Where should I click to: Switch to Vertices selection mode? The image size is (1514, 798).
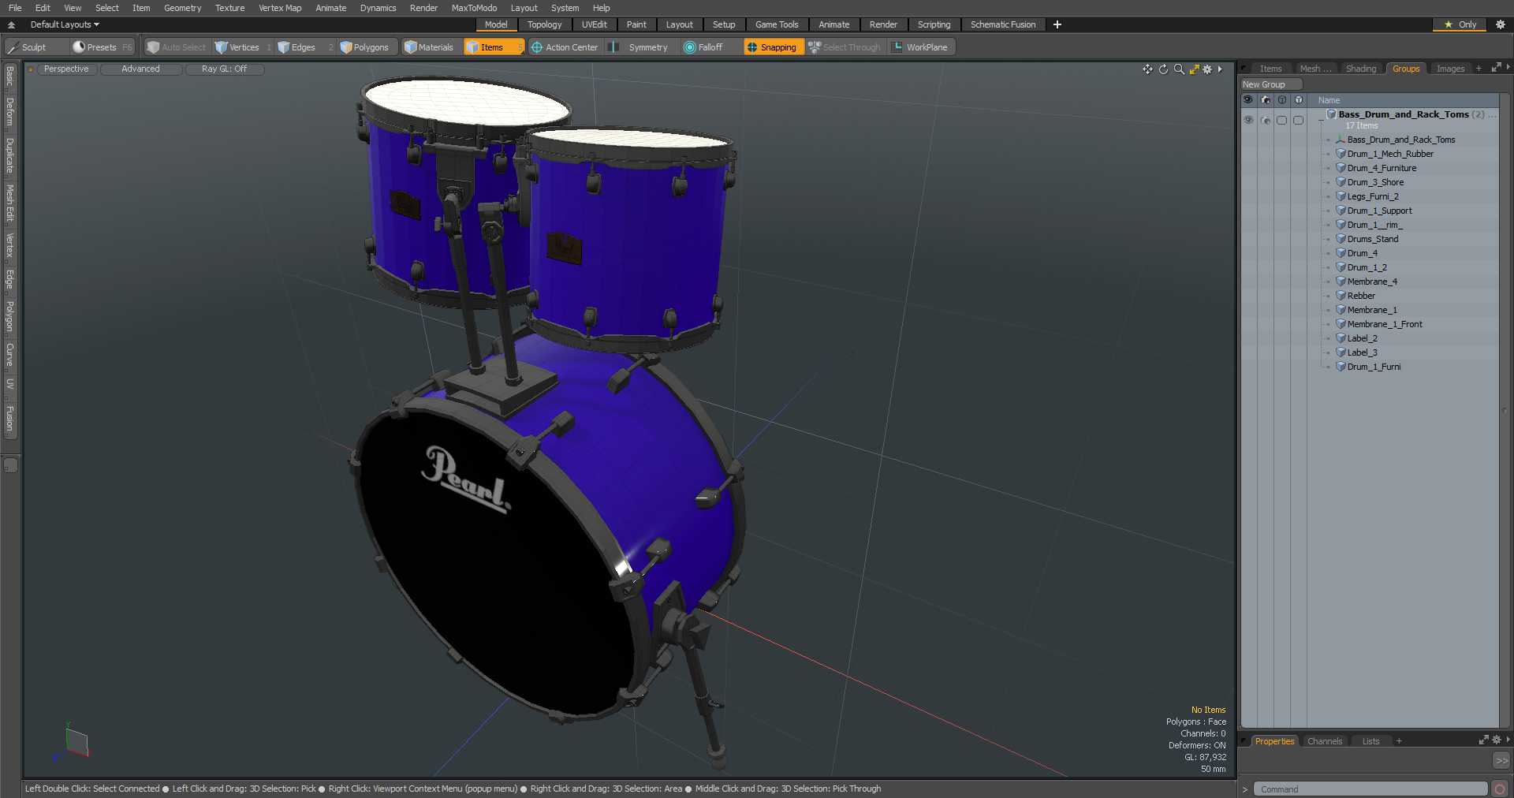click(243, 47)
